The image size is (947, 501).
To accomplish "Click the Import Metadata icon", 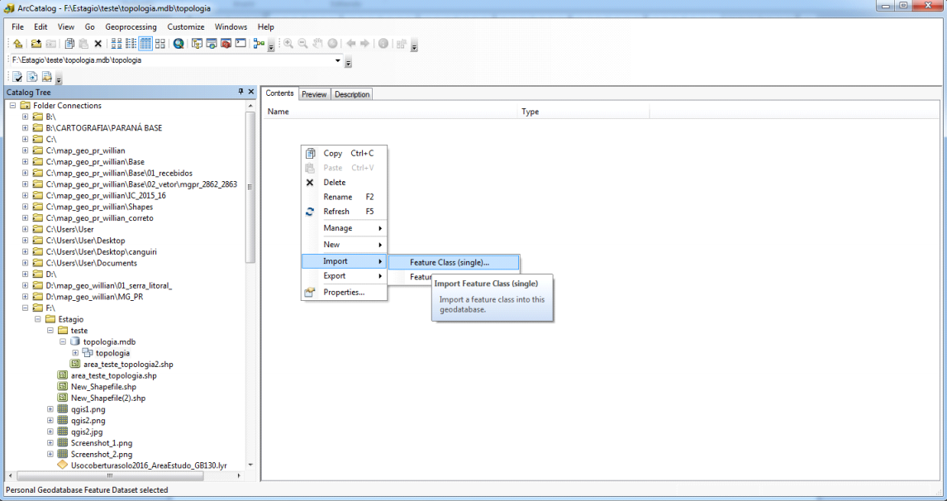I will (x=46, y=77).
